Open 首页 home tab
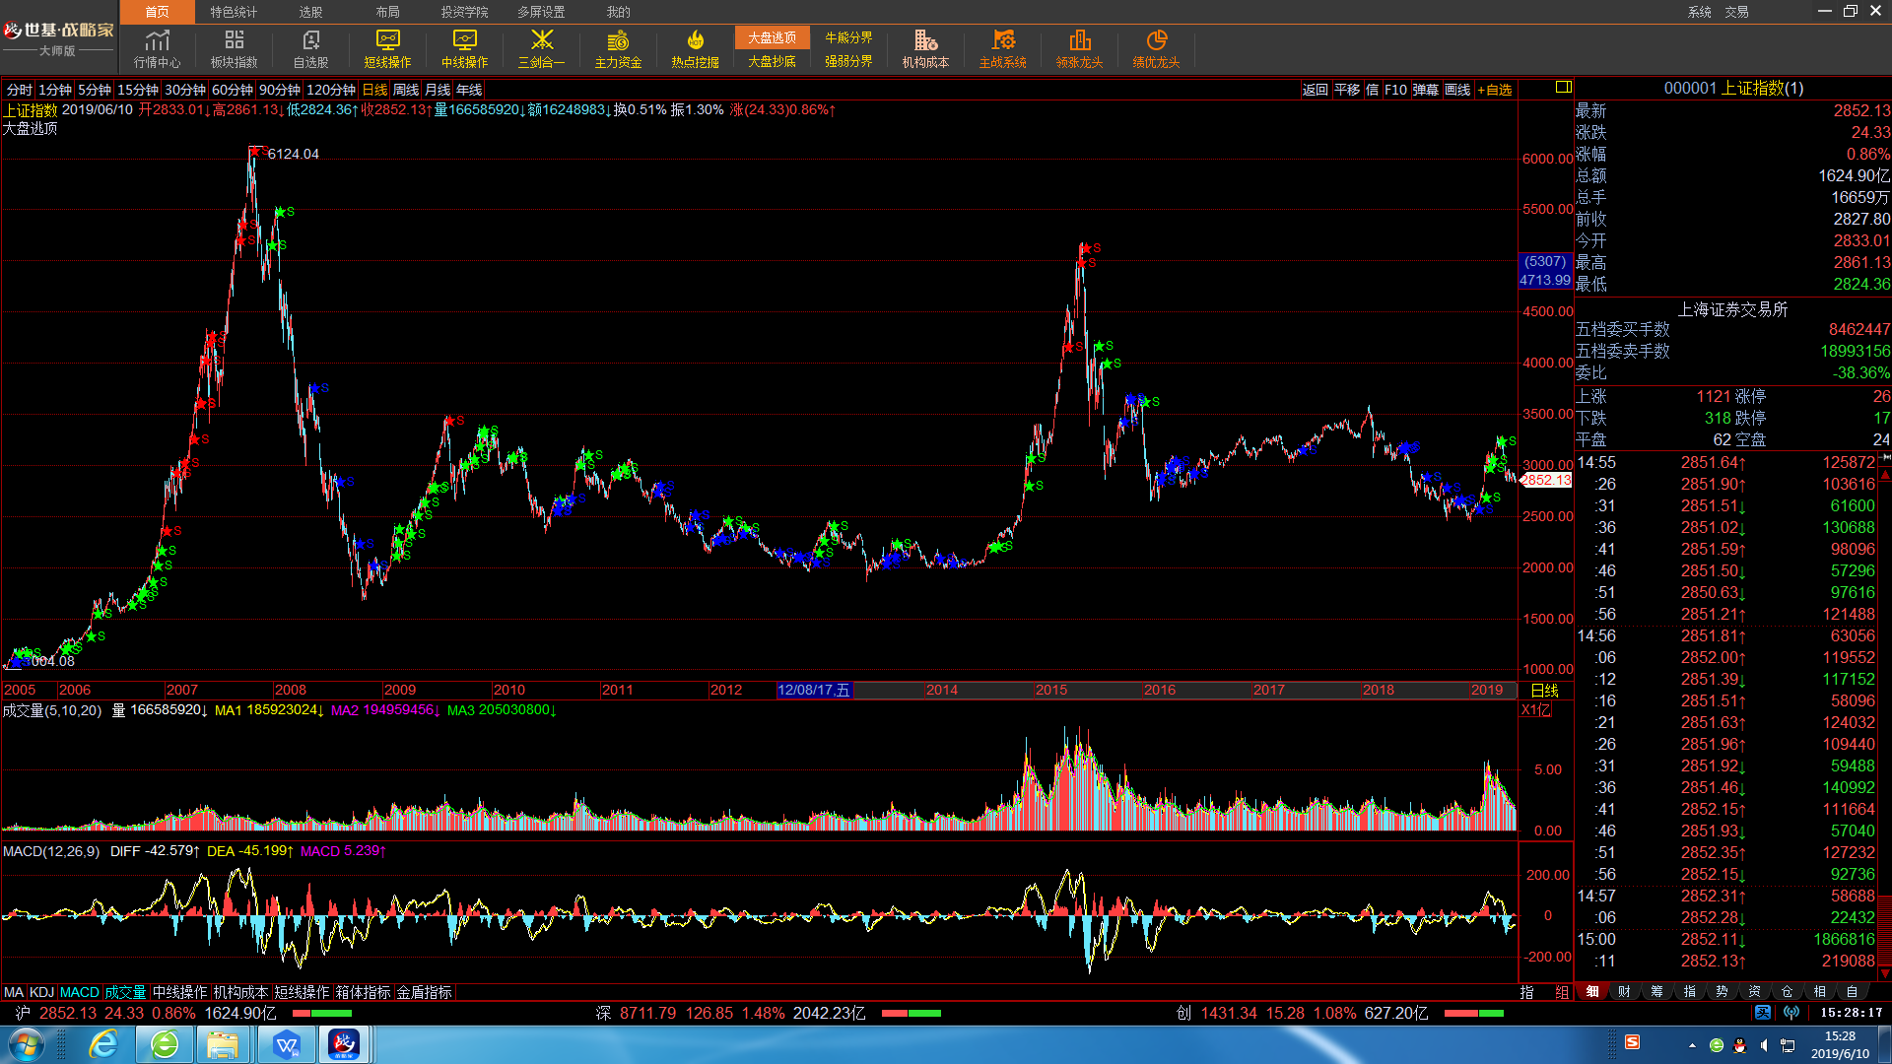 pyautogui.click(x=157, y=12)
